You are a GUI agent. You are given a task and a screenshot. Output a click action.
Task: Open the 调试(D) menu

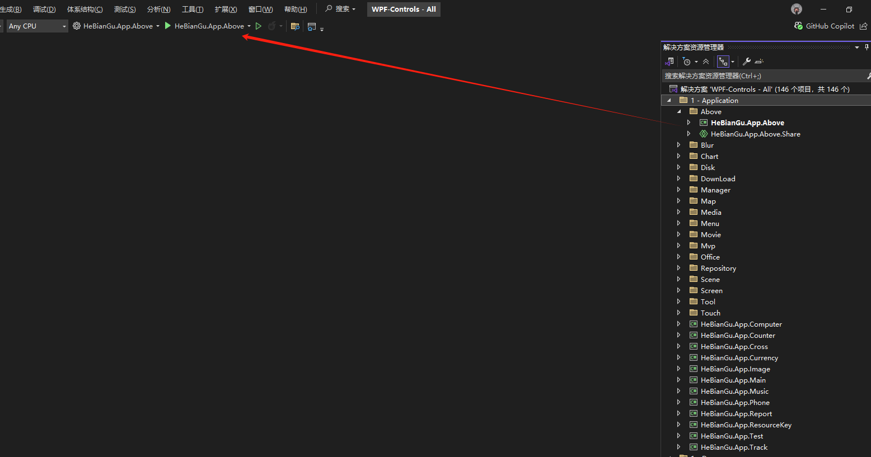[x=44, y=10]
